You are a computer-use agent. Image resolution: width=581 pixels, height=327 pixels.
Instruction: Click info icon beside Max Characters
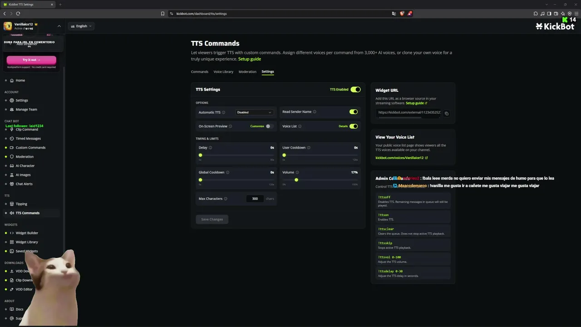[226, 199]
